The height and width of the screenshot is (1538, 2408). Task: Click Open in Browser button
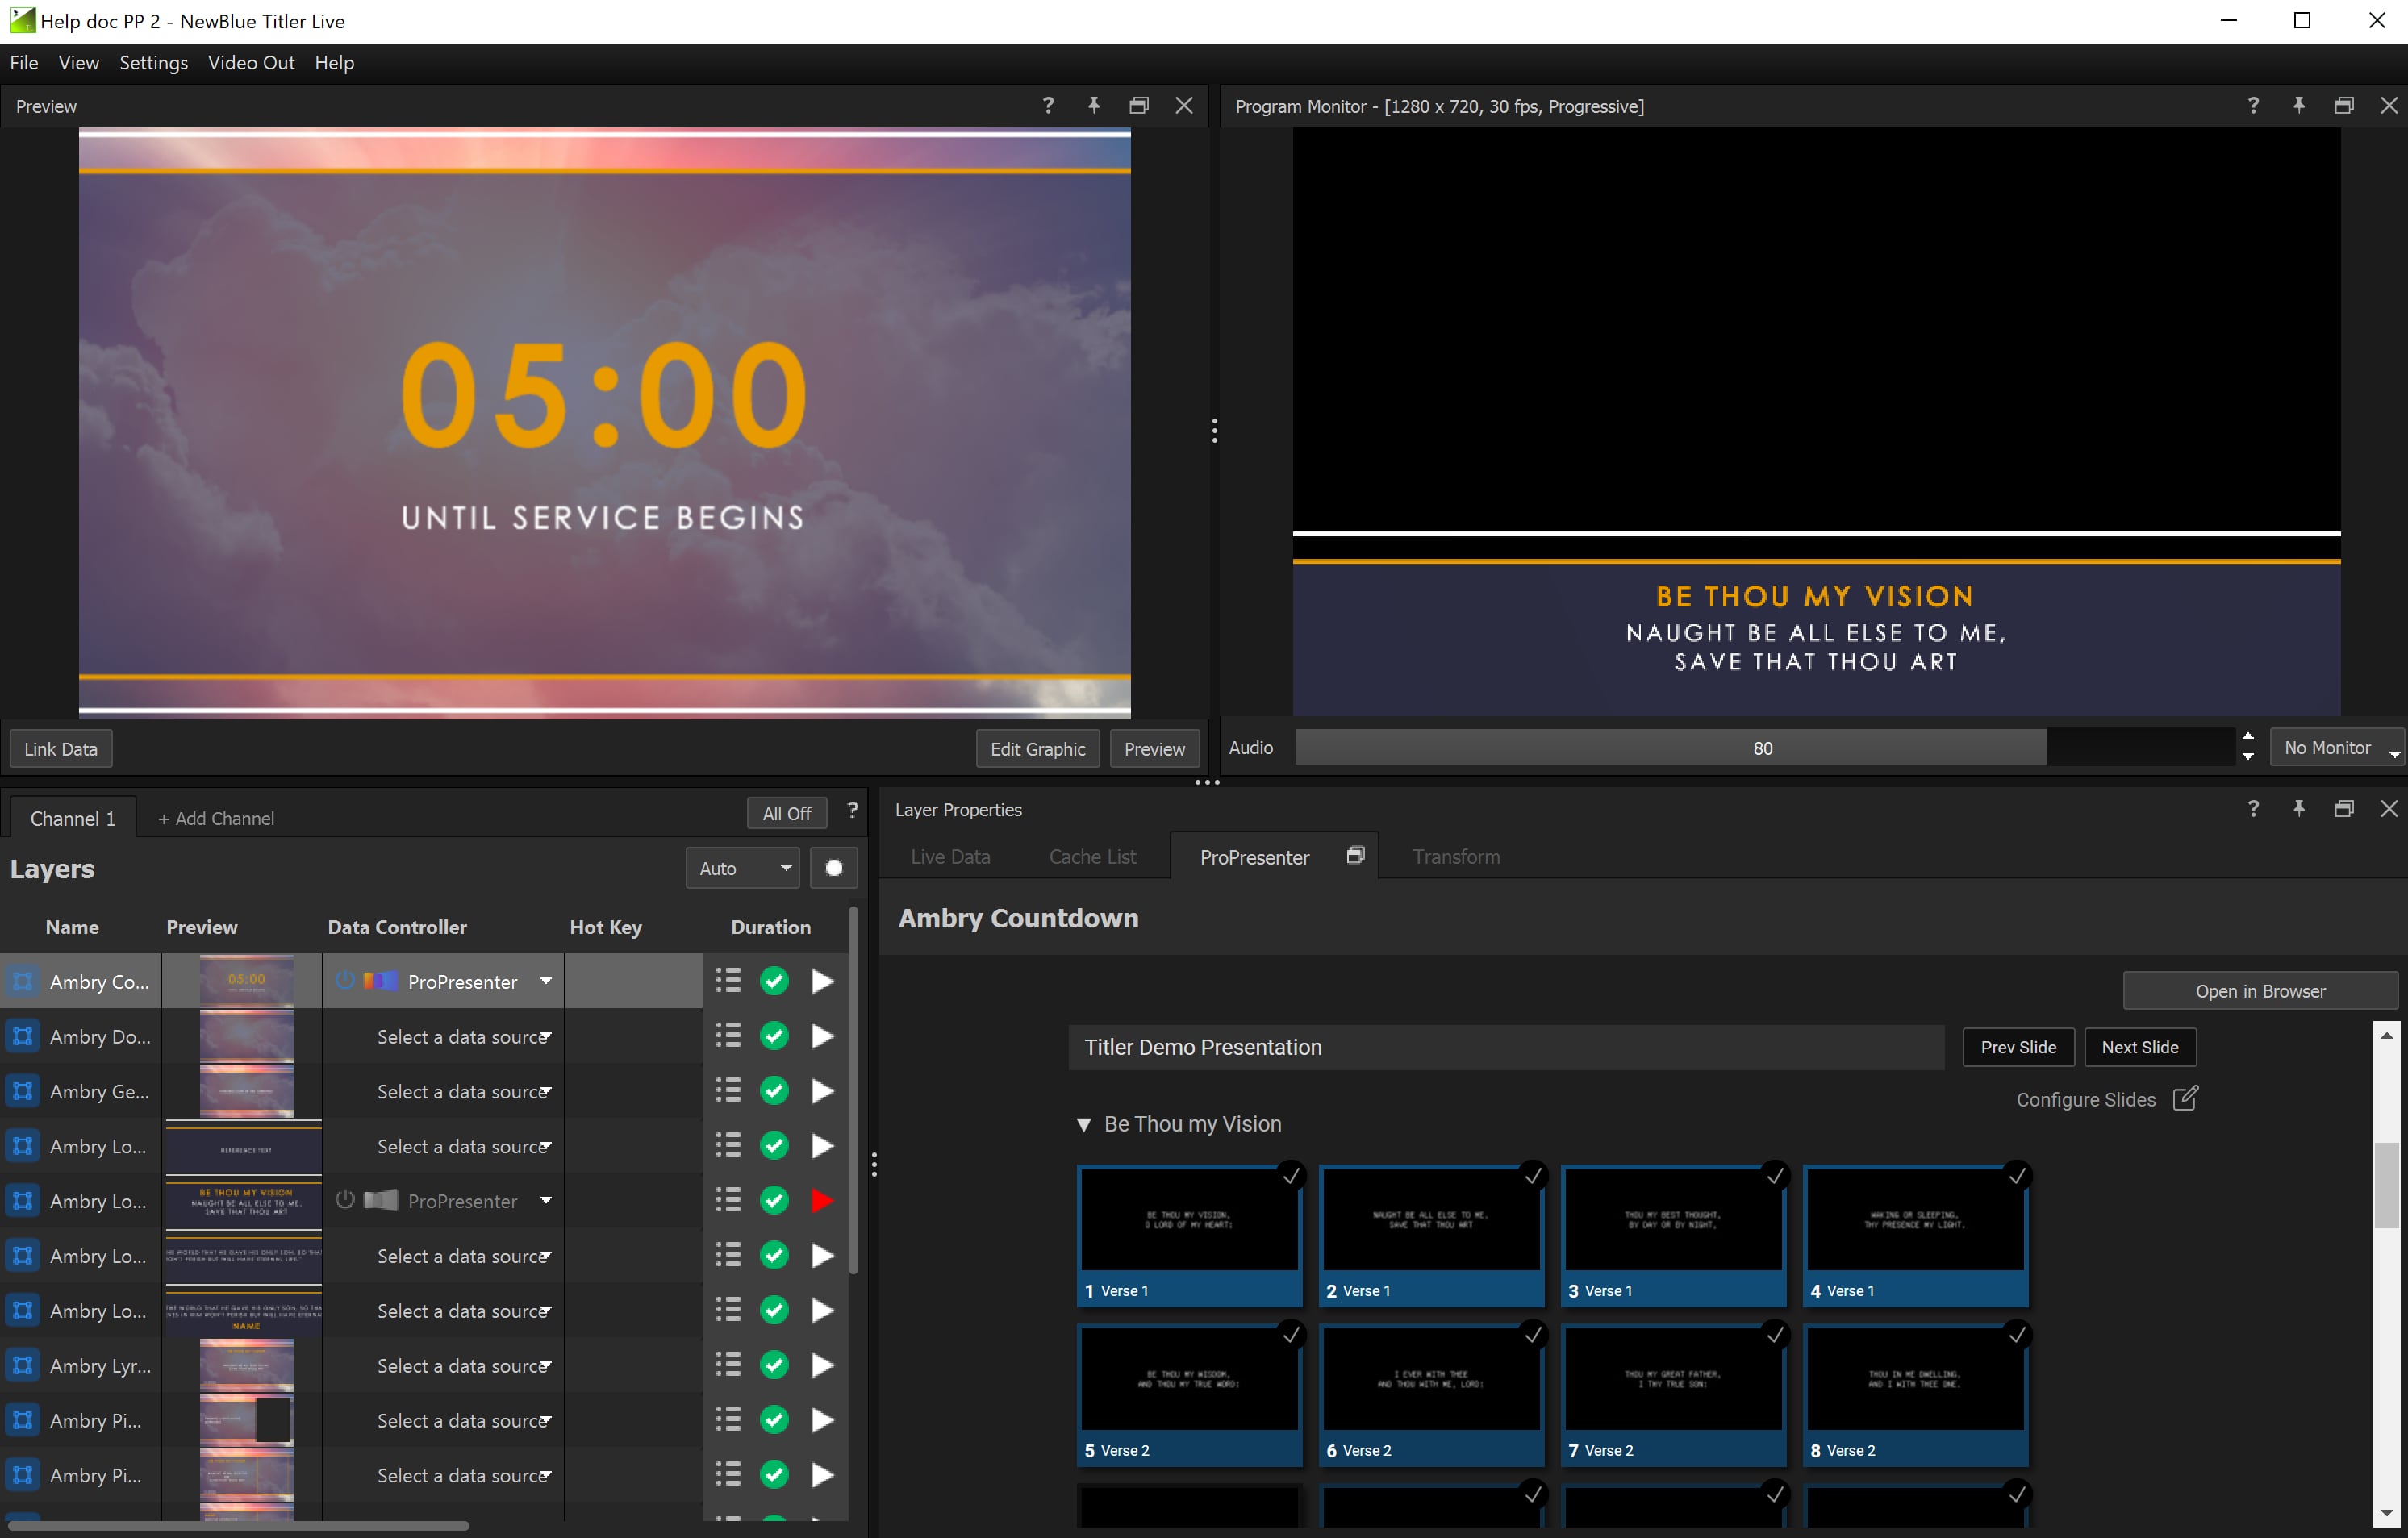2260,990
